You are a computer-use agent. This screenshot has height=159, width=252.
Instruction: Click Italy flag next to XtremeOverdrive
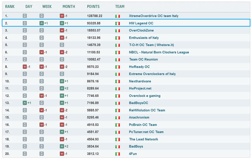(117, 16)
